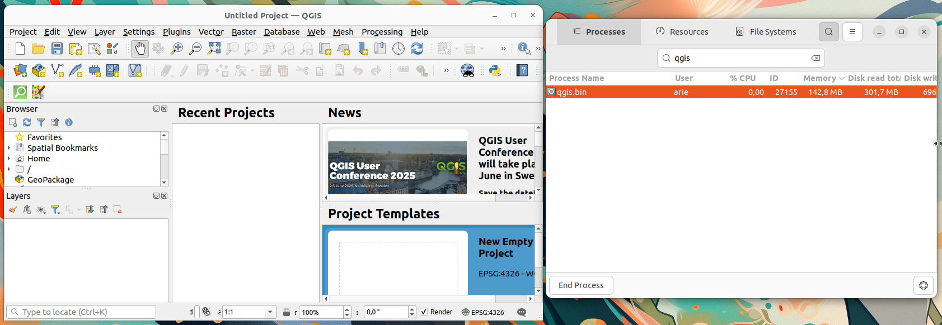Expand the second toolbar overflow chevron
This screenshot has width=942, height=325.
tap(446, 70)
